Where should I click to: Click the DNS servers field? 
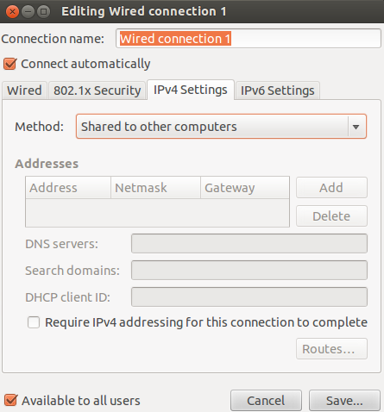[x=249, y=244]
